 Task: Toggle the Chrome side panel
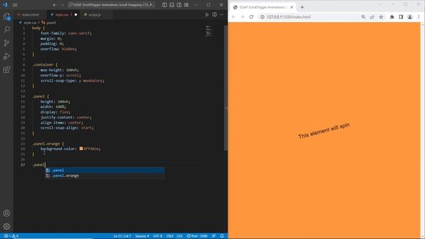click(x=401, y=17)
